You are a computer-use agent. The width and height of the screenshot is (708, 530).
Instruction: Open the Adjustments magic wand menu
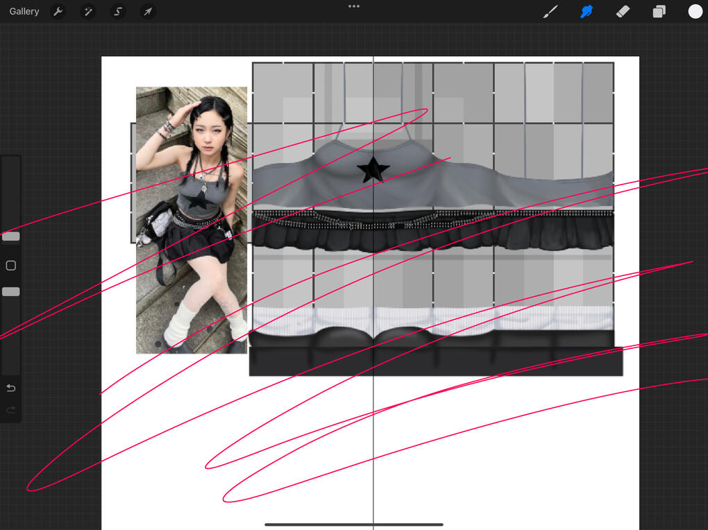pos(88,12)
